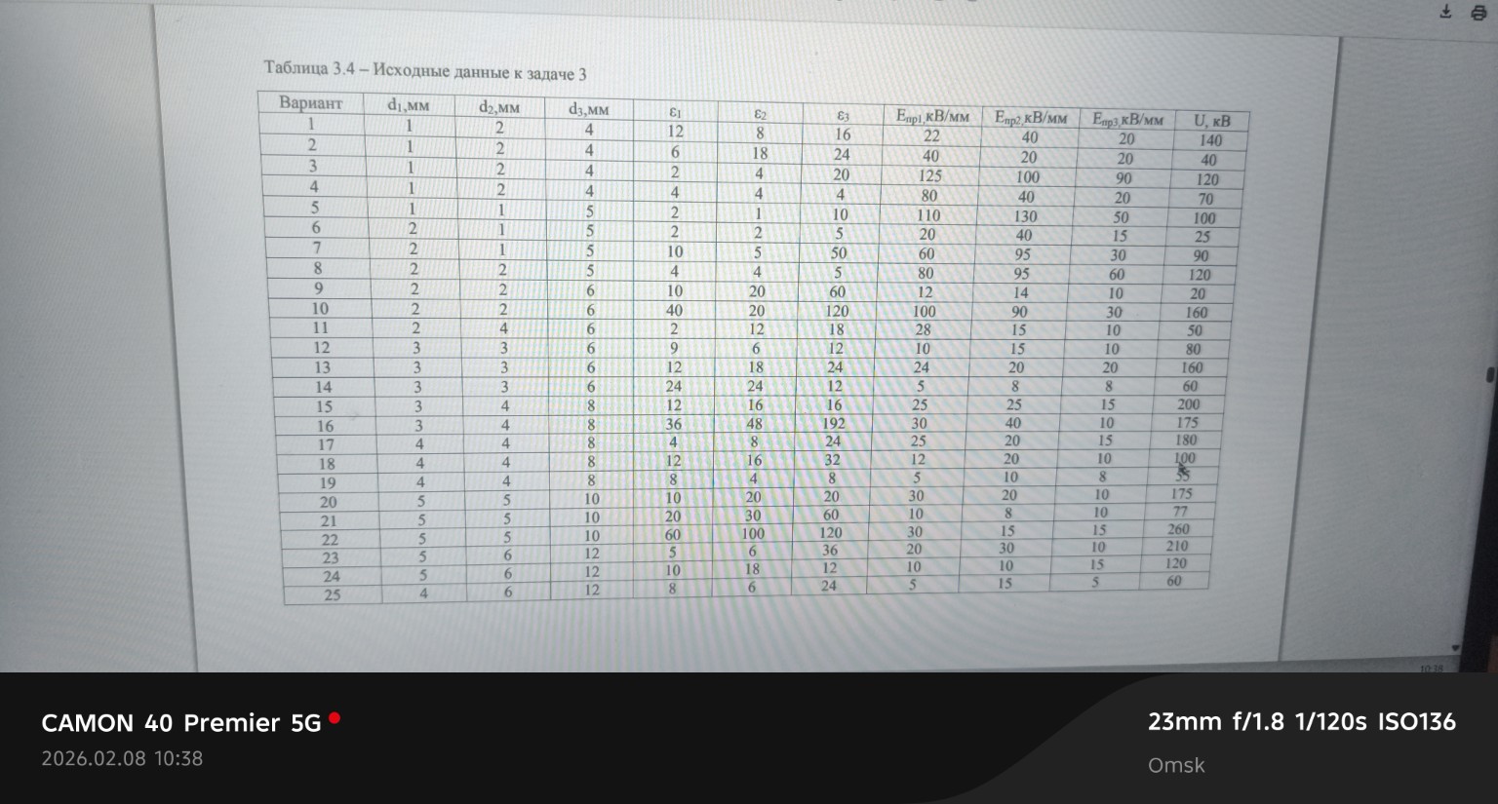The image size is (1498, 804).
Task: Click the 'd1,мм' column header
Action: (408, 105)
